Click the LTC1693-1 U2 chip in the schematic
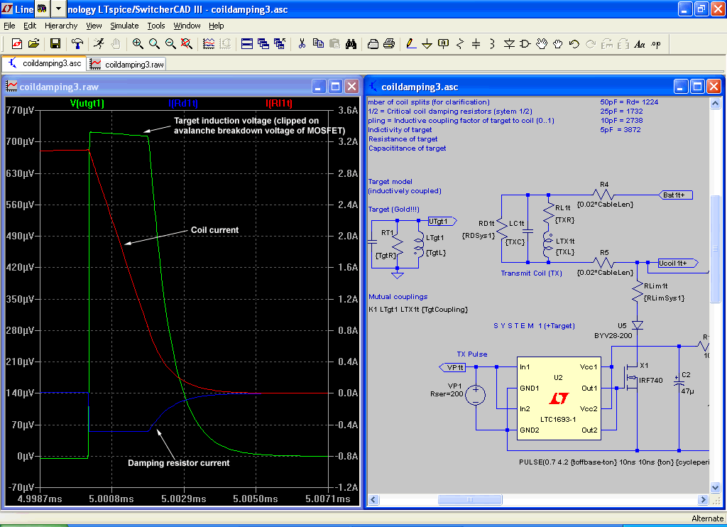 pos(559,398)
